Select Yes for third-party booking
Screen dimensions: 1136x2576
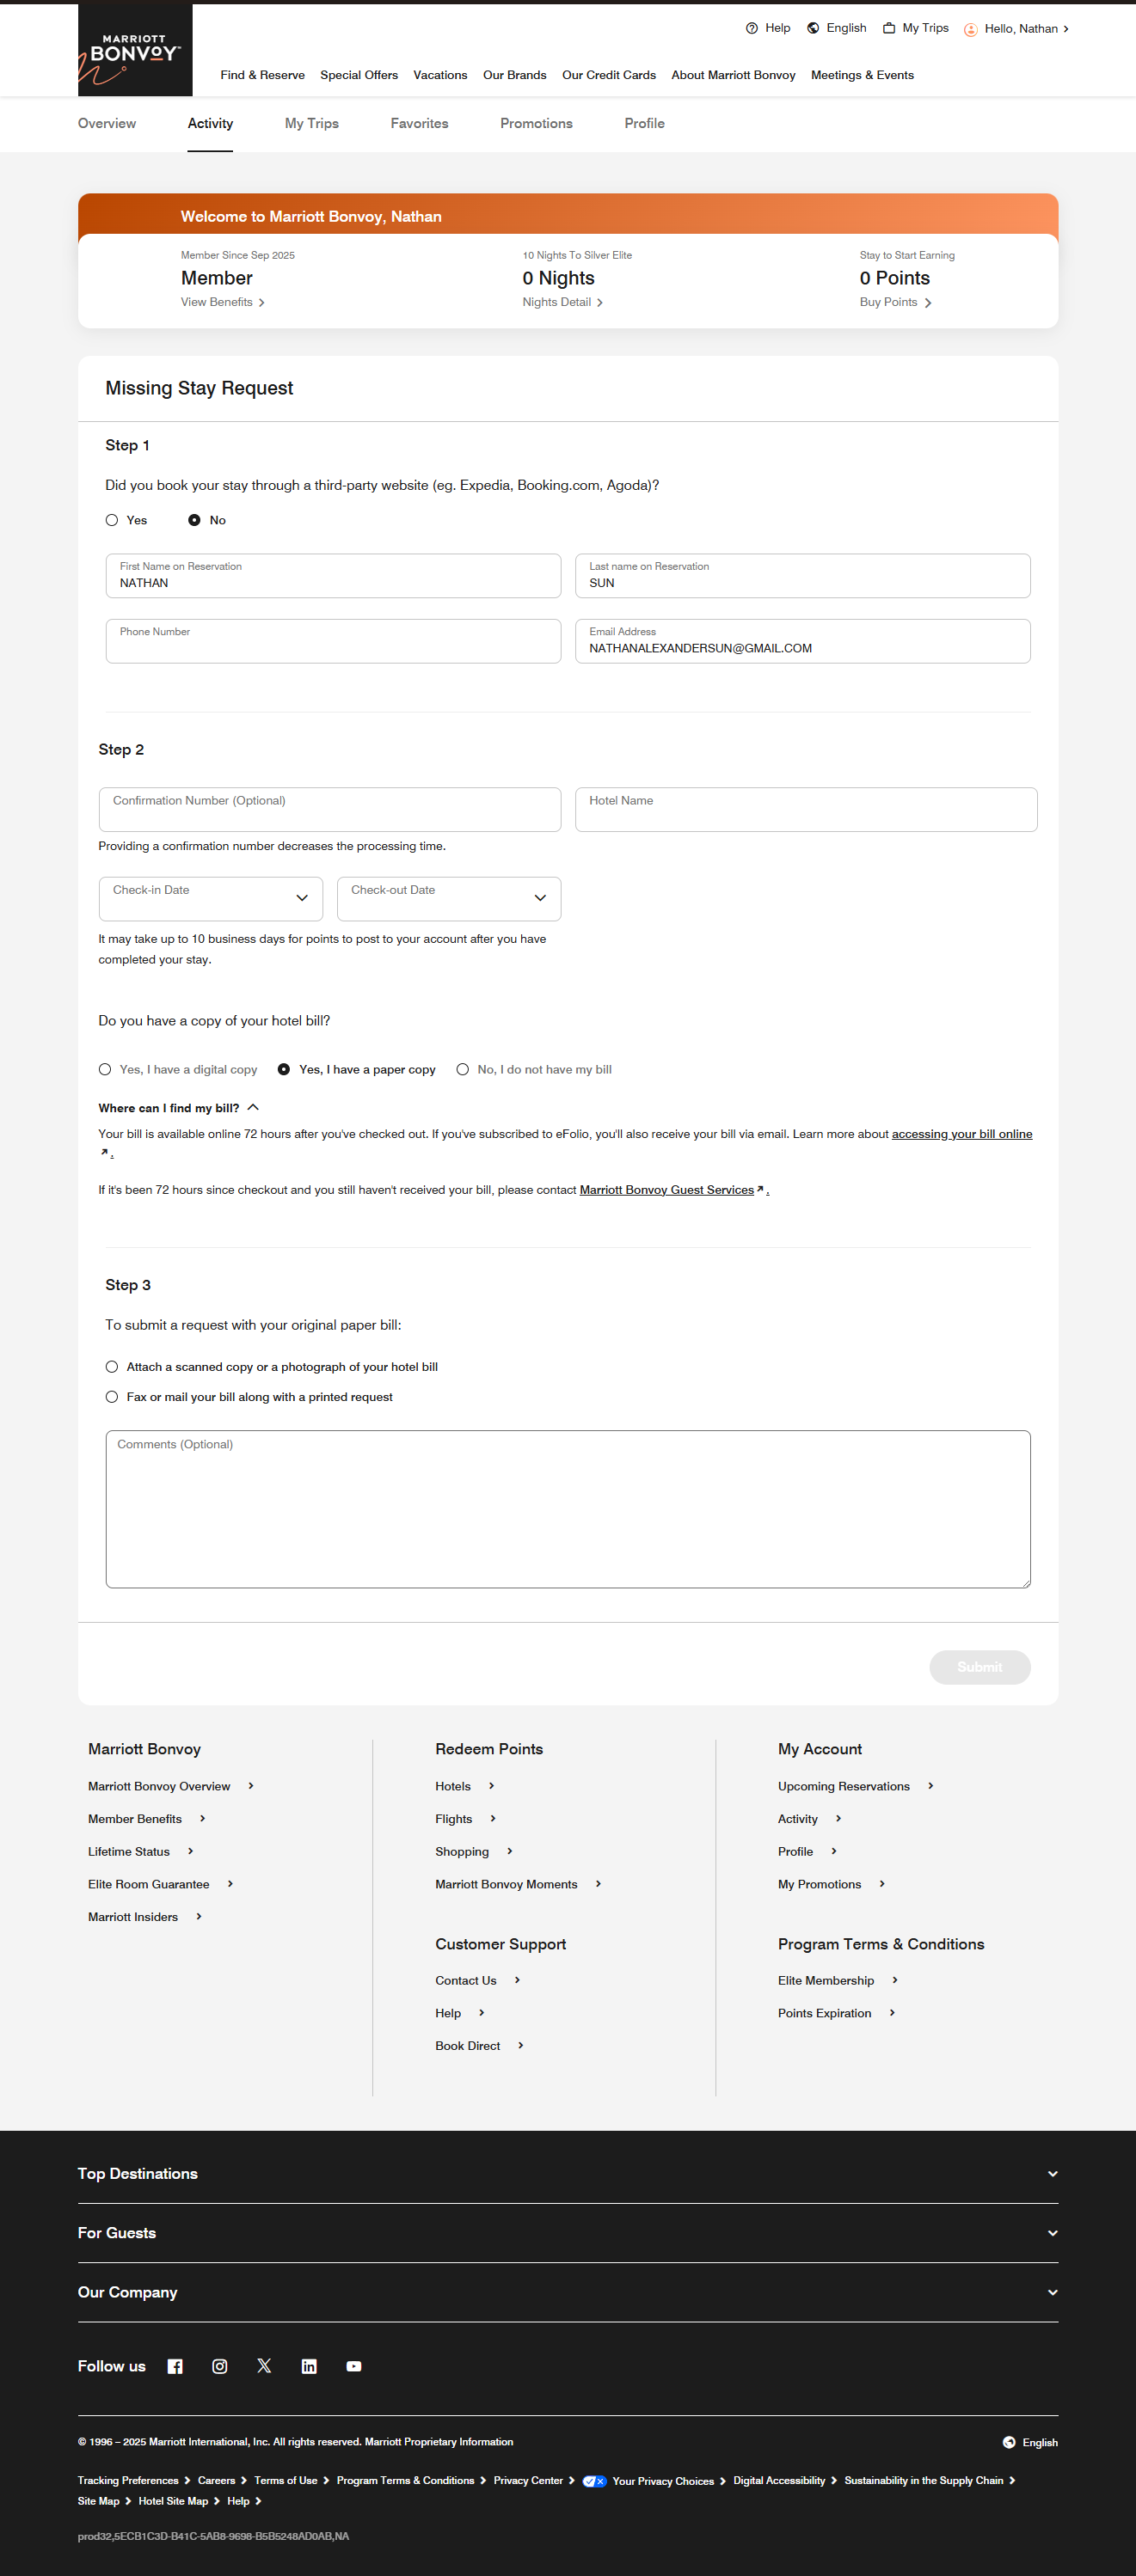[112, 520]
